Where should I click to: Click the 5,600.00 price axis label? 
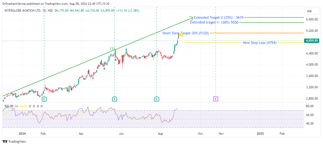[x=312, y=19]
